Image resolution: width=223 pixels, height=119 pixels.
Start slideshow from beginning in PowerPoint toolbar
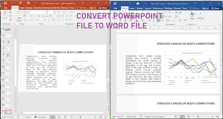tap(28, 3)
